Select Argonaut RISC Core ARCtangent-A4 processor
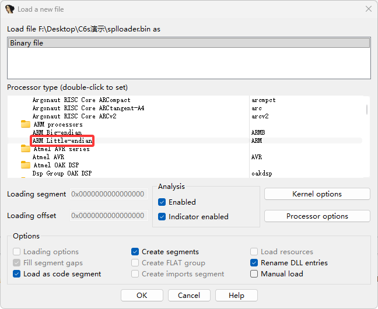The height and width of the screenshot is (309, 378). (88, 108)
